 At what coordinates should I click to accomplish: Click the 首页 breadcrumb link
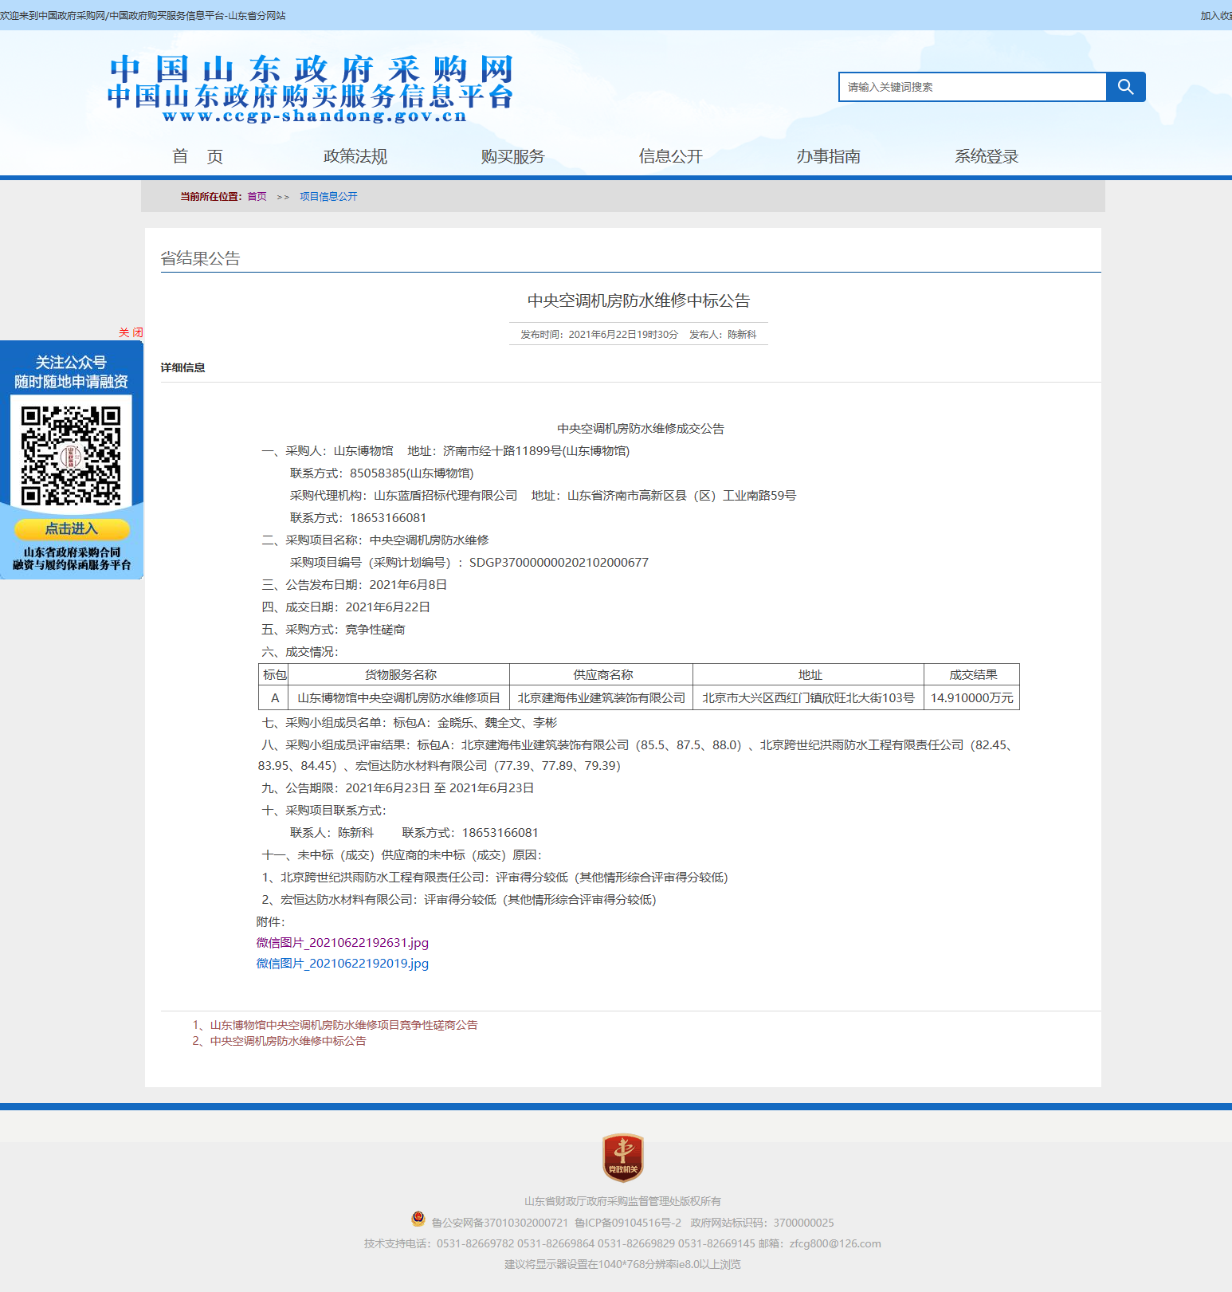(257, 197)
